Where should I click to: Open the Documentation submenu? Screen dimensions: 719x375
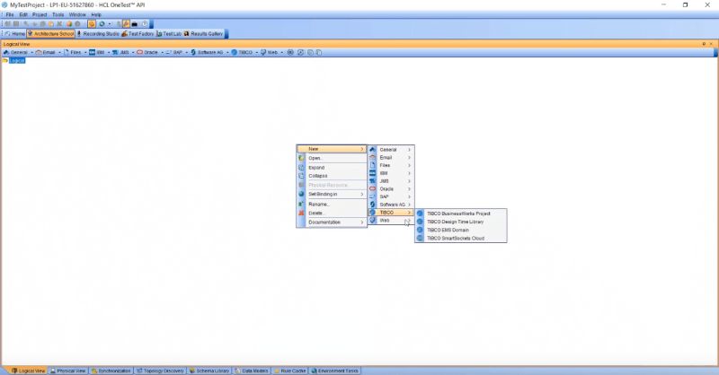(x=332, y=222)
